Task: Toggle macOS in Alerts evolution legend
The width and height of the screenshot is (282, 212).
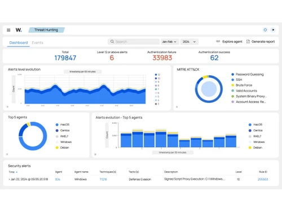Action: (x=255, y=124)
